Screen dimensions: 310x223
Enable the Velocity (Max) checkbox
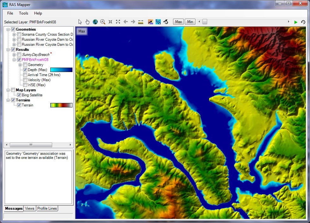click(25, 80)
